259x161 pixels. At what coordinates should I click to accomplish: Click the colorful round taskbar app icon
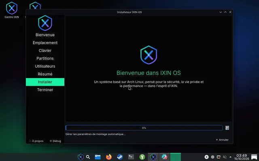164,157
